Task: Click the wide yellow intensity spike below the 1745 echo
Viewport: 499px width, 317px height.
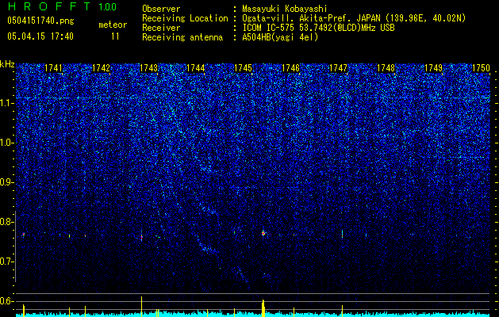Action: coord(263,308)
